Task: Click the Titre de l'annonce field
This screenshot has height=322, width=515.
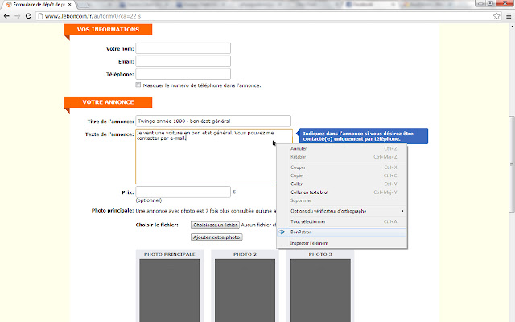Action: pos(213,121)
